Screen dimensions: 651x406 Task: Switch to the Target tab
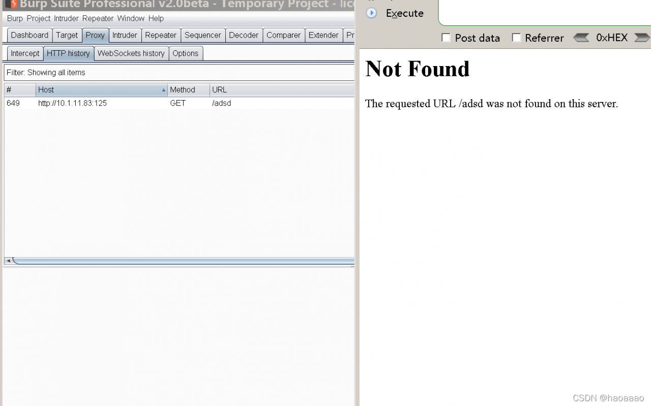point(67,35)
